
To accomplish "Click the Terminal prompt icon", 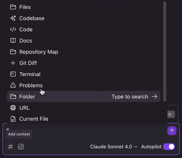I will coord(13,74).
